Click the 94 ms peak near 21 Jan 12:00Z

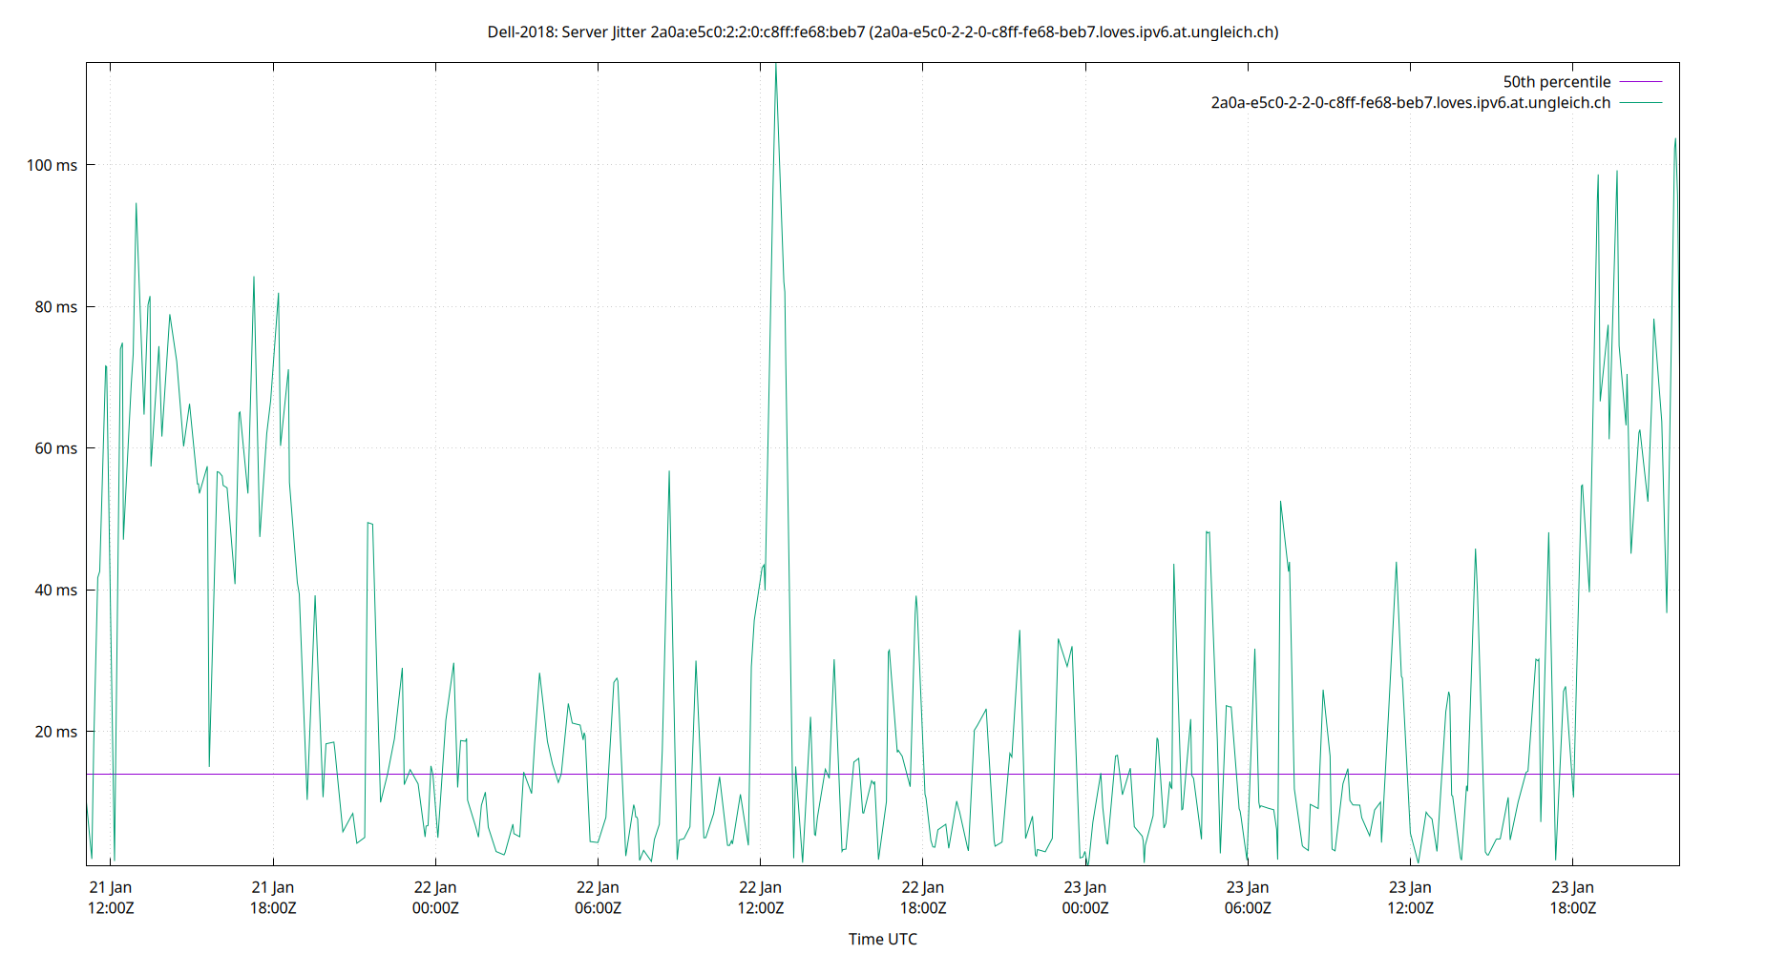click(x=135, y=204)
